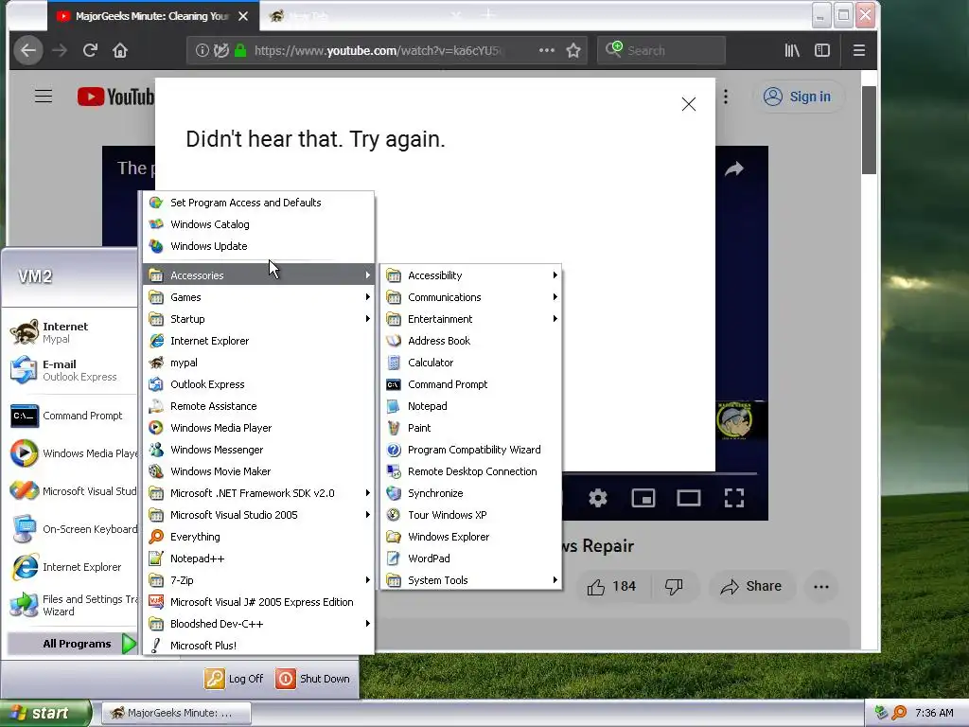Viewport: 969px width, 727px height.
Task: Expand Games submenu
Action: 258,297
